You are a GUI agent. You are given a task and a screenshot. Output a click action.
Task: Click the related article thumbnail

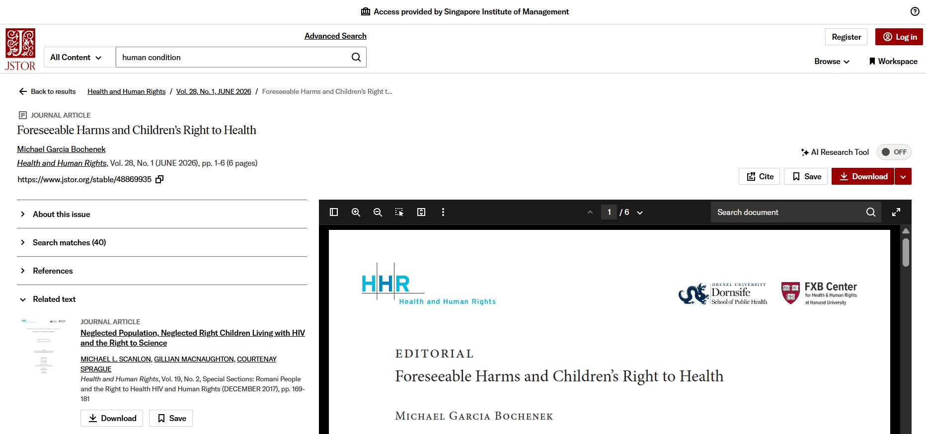click(44, 346)
